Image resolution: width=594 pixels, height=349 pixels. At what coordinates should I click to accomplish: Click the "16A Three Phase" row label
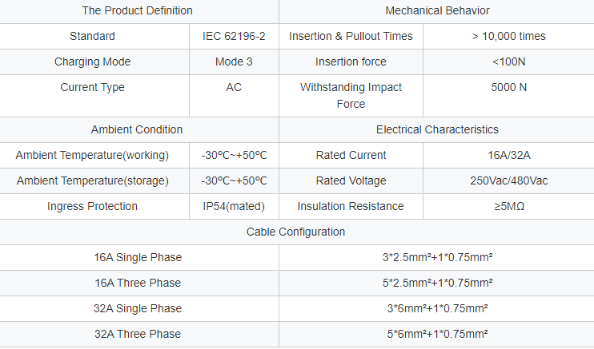click(x=138, y=283)
